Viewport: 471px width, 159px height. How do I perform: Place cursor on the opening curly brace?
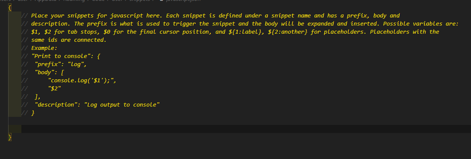tap(10, 8)
